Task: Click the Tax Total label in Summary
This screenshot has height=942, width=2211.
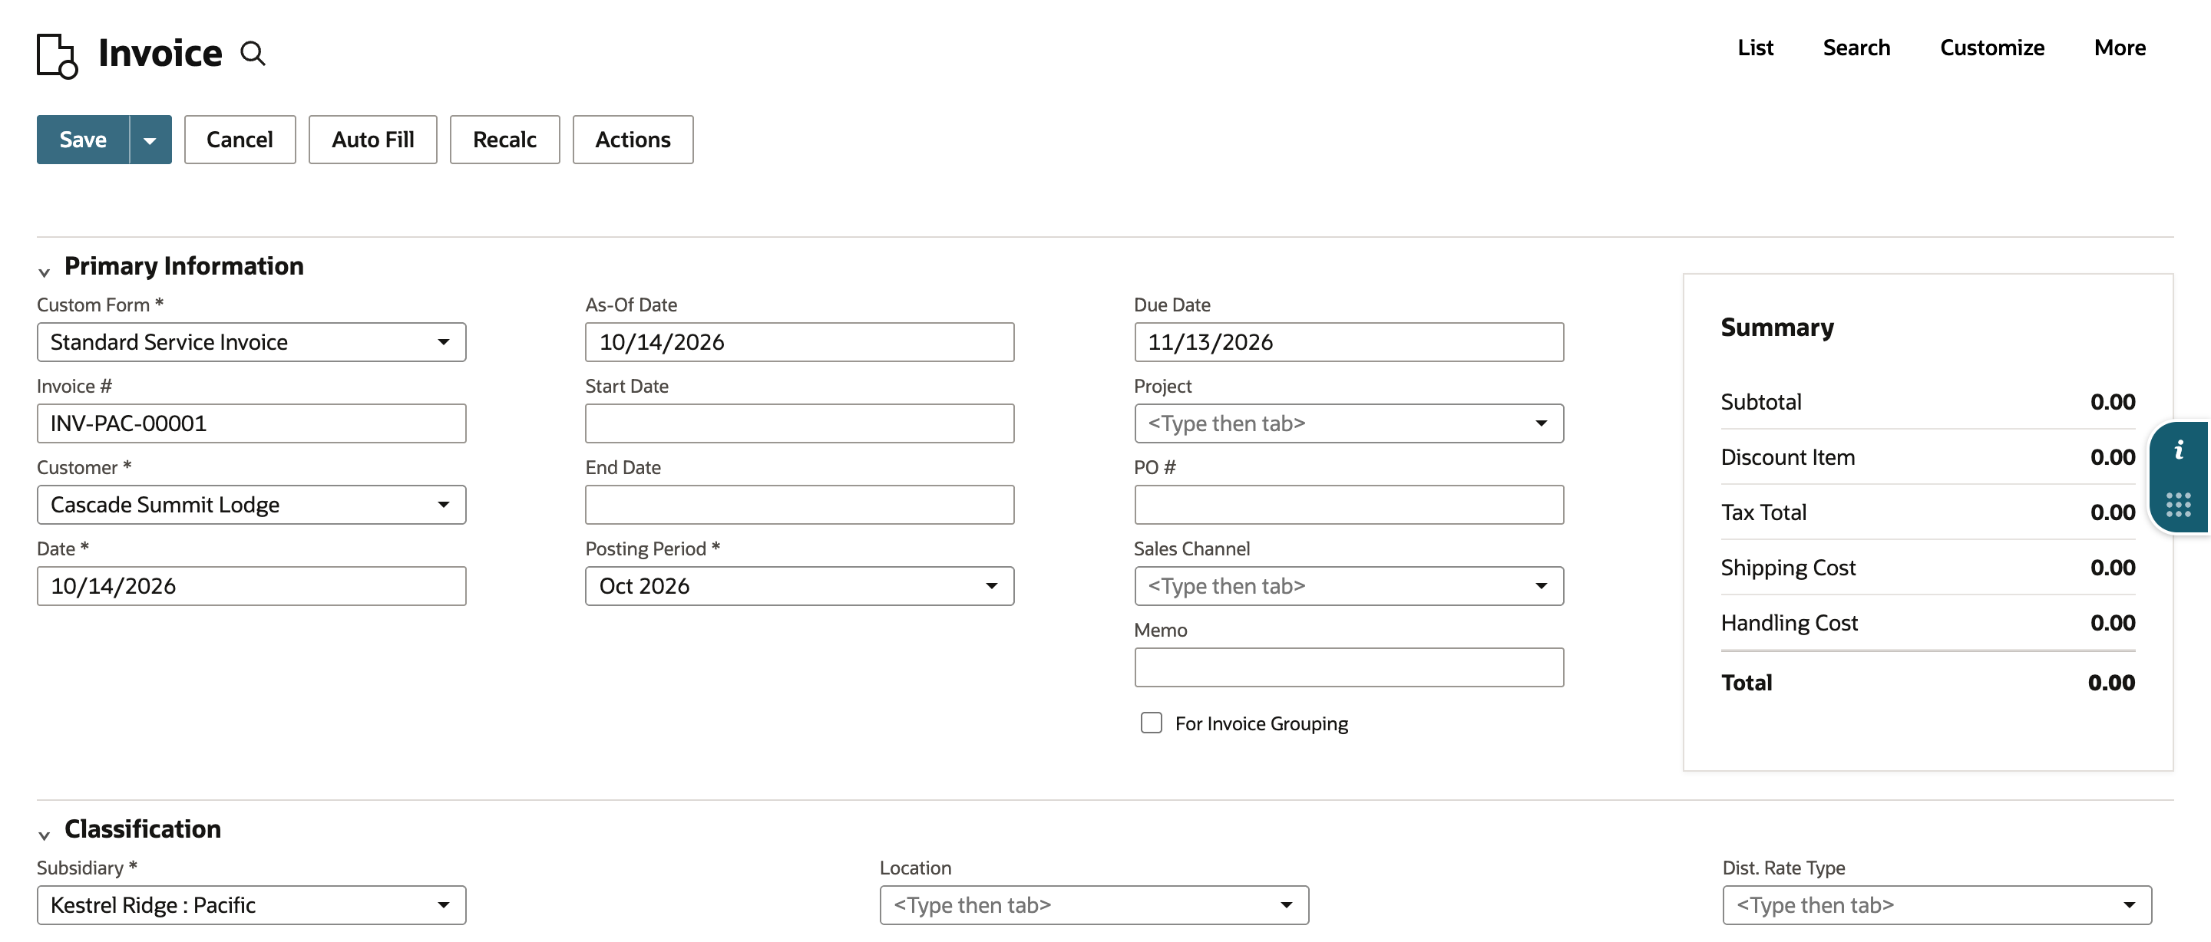Action: [1763, 513]
